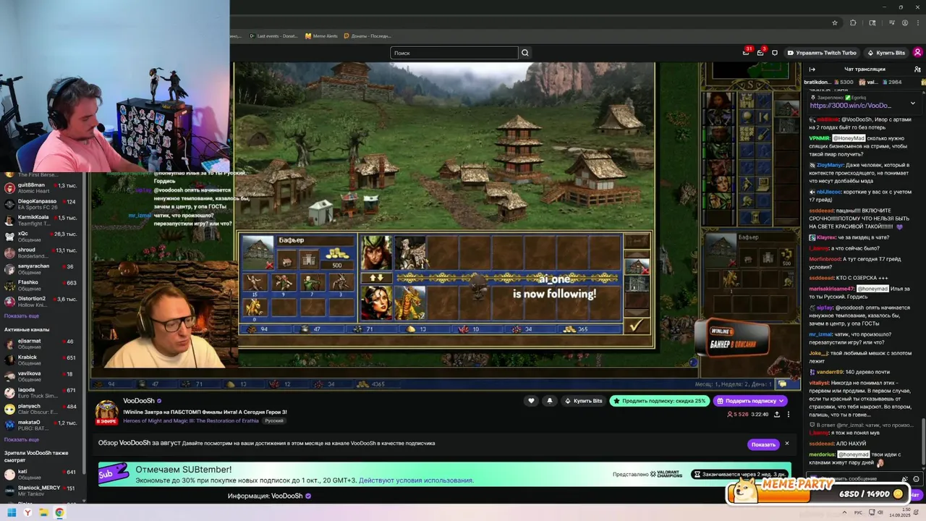
Task: Collapse chat with arrow icon
Action: tap(812, 69)
